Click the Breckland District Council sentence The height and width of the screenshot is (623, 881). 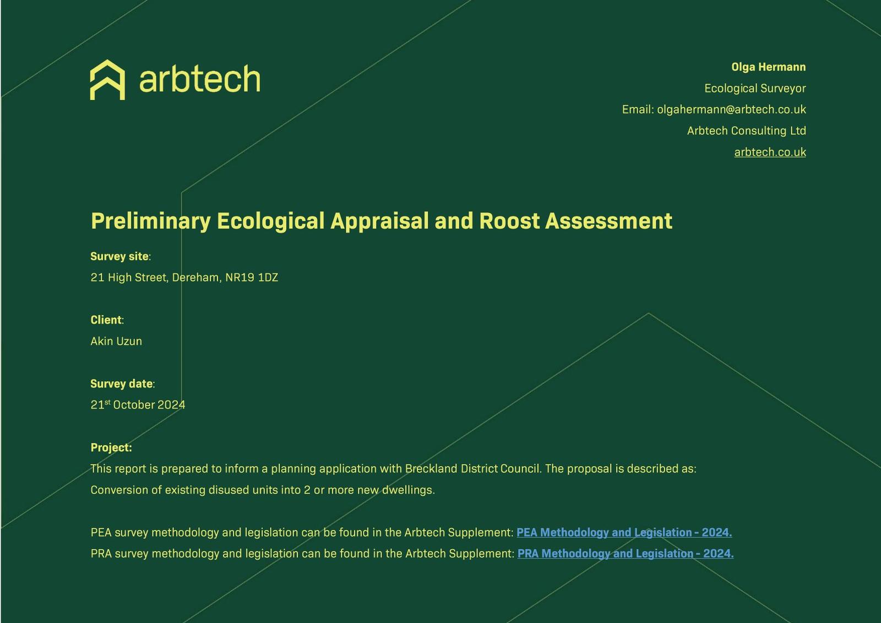[393, 469]
